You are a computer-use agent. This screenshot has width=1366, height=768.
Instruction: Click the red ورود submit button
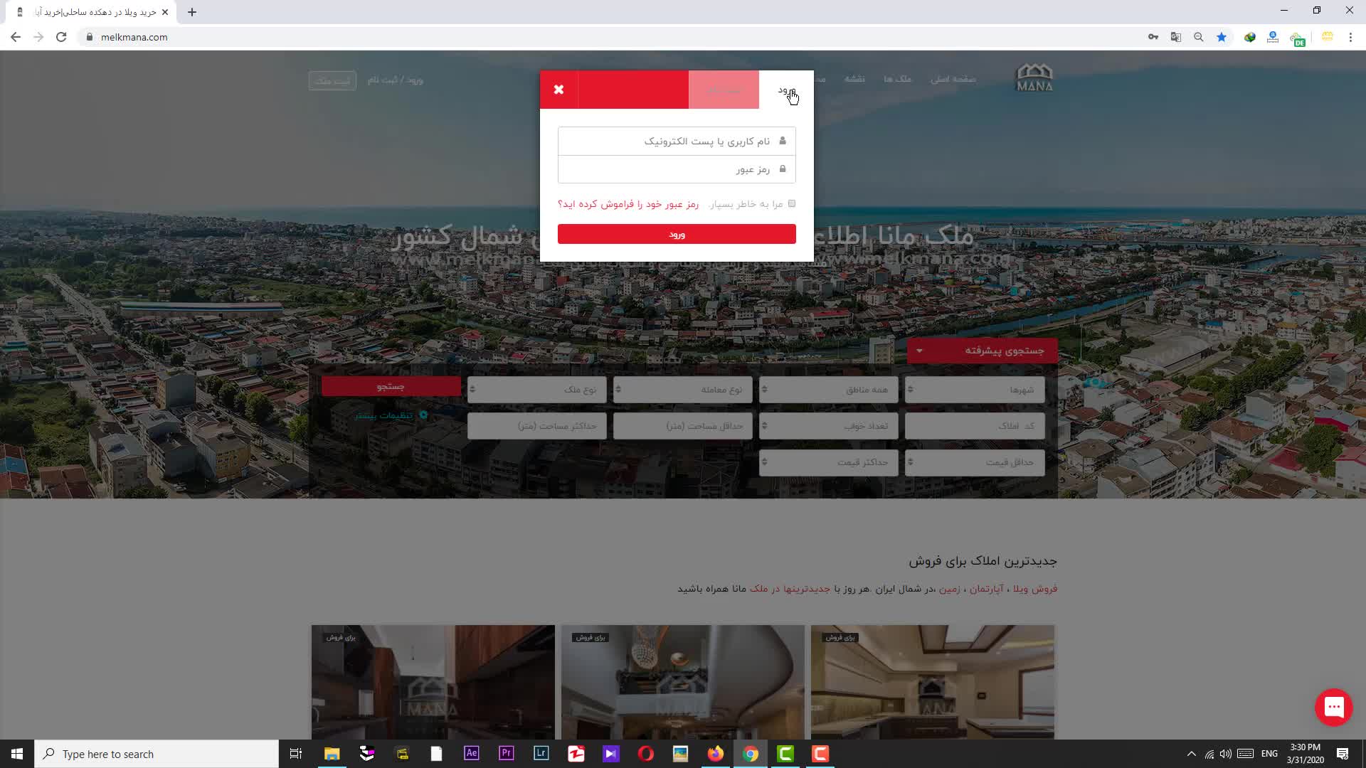click(677, 234)
